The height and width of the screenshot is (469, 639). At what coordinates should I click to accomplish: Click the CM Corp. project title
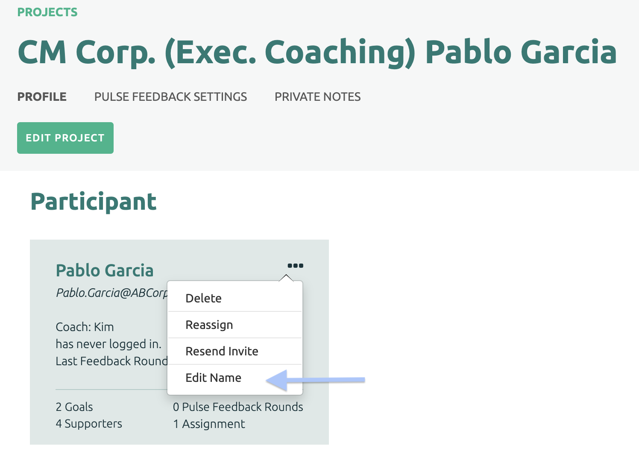coord(317,52)
